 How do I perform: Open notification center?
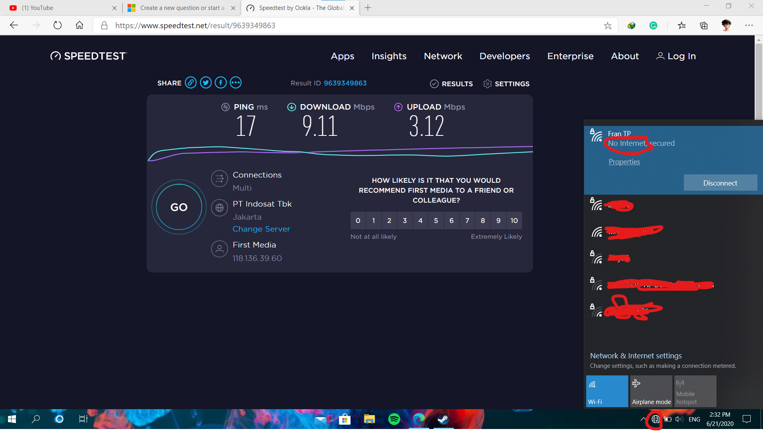pos(747,419)
